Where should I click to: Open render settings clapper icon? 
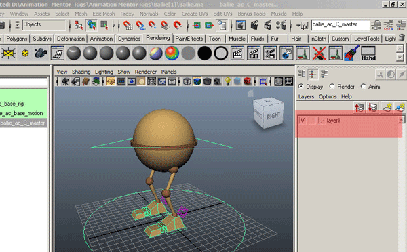[x=281, y=26]
